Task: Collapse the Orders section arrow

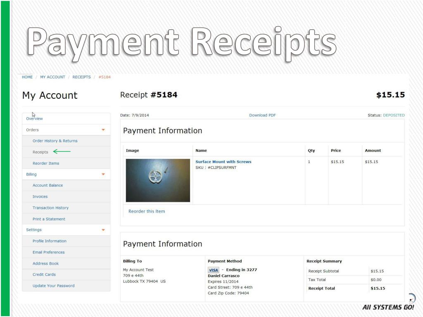Action: (103, 130)
